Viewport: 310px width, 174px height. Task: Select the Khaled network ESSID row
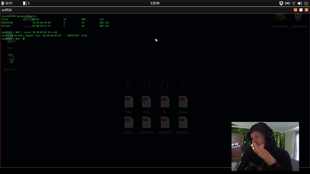pos(55,26)
